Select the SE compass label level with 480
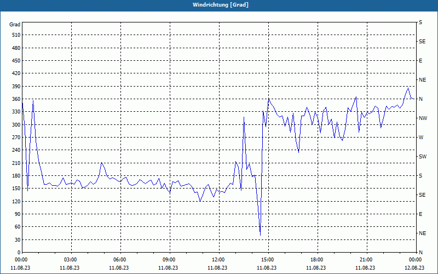438x274 pixels. tap(422, 42)
